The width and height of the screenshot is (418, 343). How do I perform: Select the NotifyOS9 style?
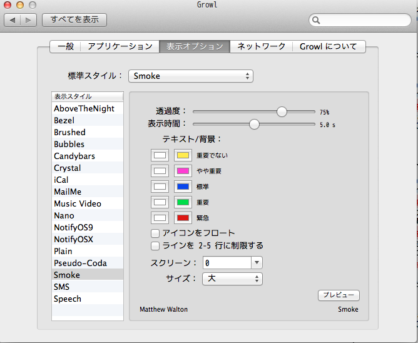(x=88, y=227)
